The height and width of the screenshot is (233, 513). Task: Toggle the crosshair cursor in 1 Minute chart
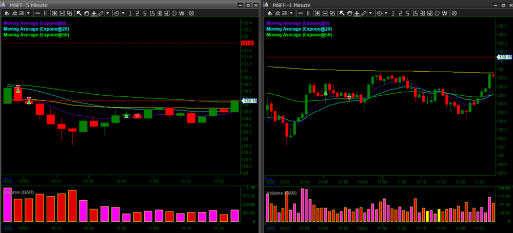pos(357,13)
